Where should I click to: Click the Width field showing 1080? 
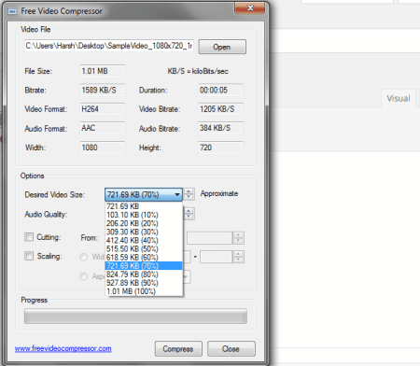click(x=103, y=148)
